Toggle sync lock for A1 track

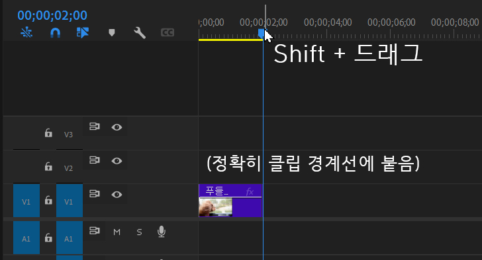[x=95, y=230]
